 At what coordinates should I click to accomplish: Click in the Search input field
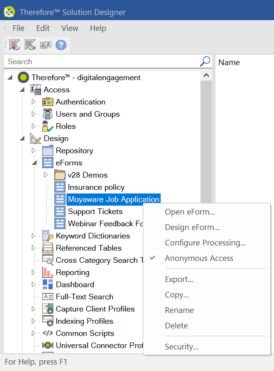click(102, 61)
